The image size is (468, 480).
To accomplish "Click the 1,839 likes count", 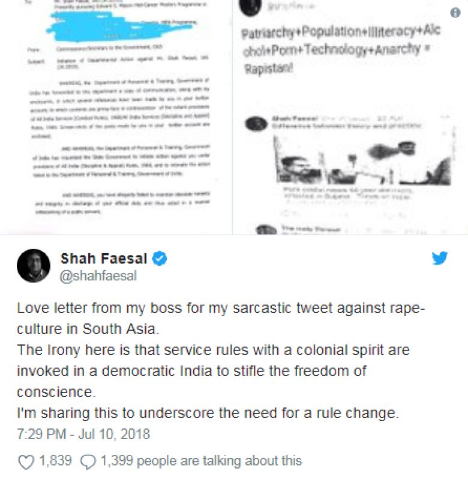I will coord(55,460).
